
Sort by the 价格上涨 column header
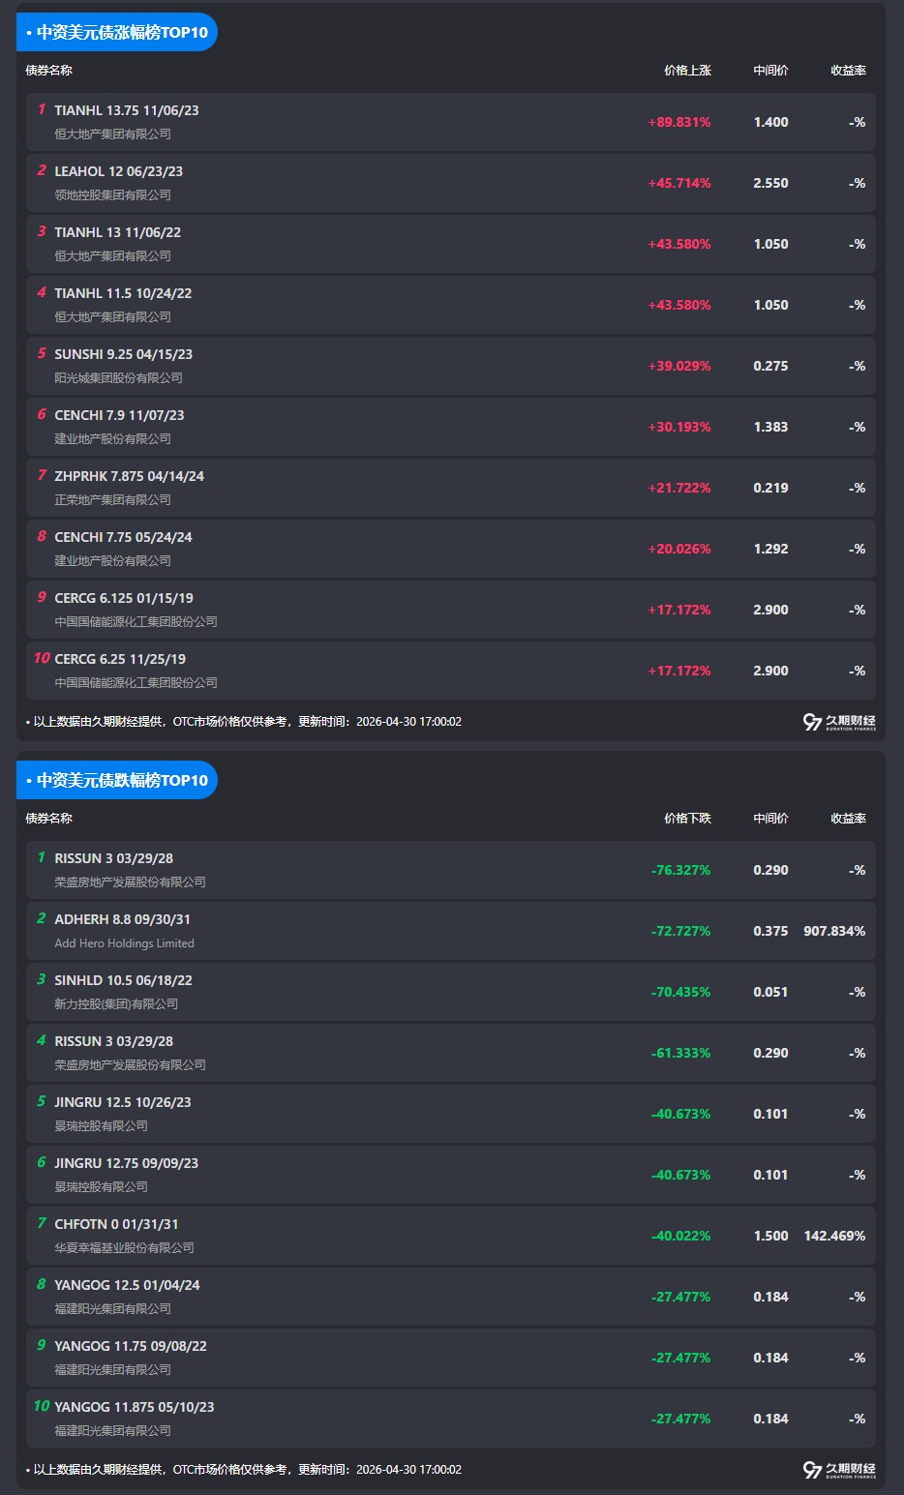pos(687,71)
